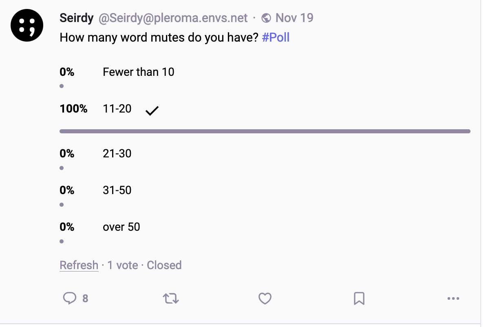Click the "11-20" poll option label
486x327 pixels.
point(117,108)
